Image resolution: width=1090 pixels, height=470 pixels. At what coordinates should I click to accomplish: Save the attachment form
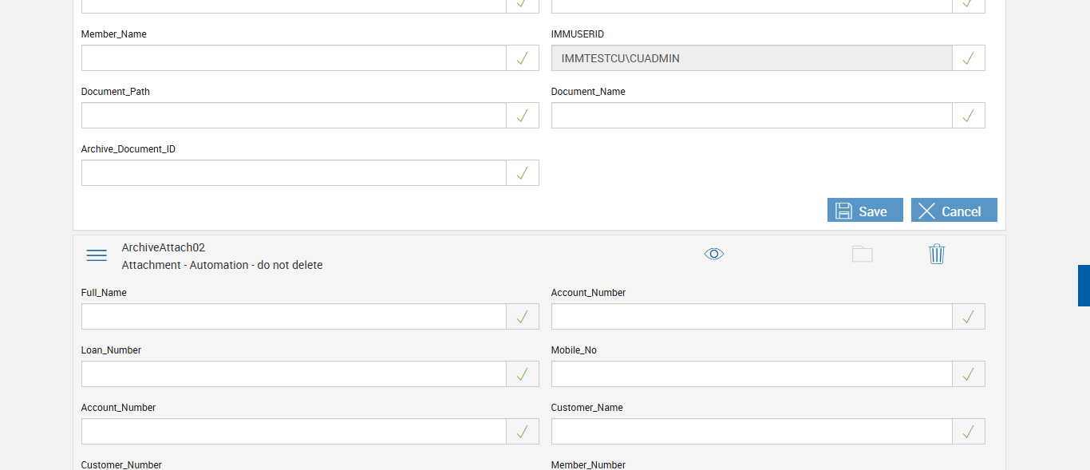pos(865,211)
